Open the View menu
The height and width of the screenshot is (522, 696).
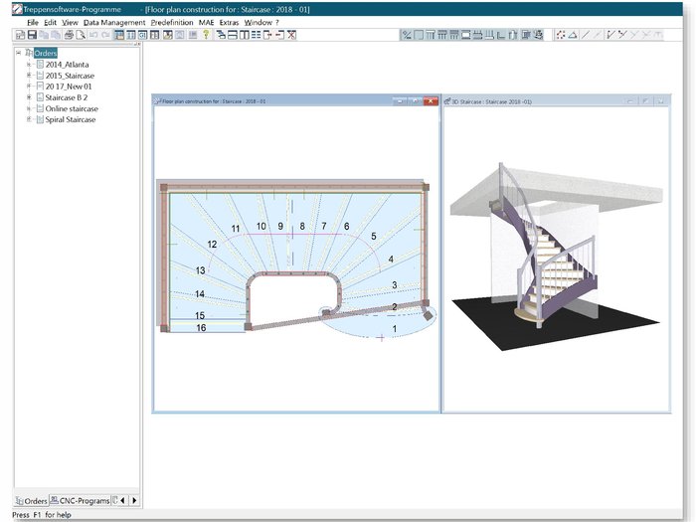(70, 22)
